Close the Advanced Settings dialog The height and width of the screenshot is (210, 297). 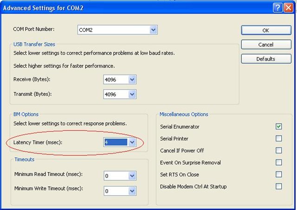288,8
